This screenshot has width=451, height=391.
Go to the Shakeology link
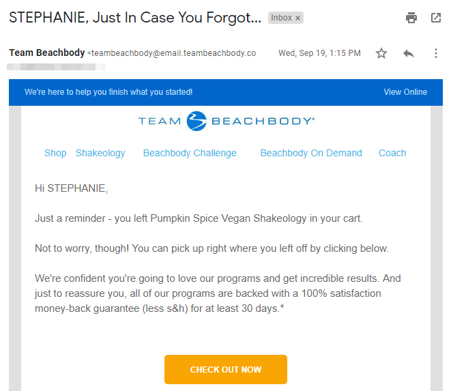click(x=100, y=153)
